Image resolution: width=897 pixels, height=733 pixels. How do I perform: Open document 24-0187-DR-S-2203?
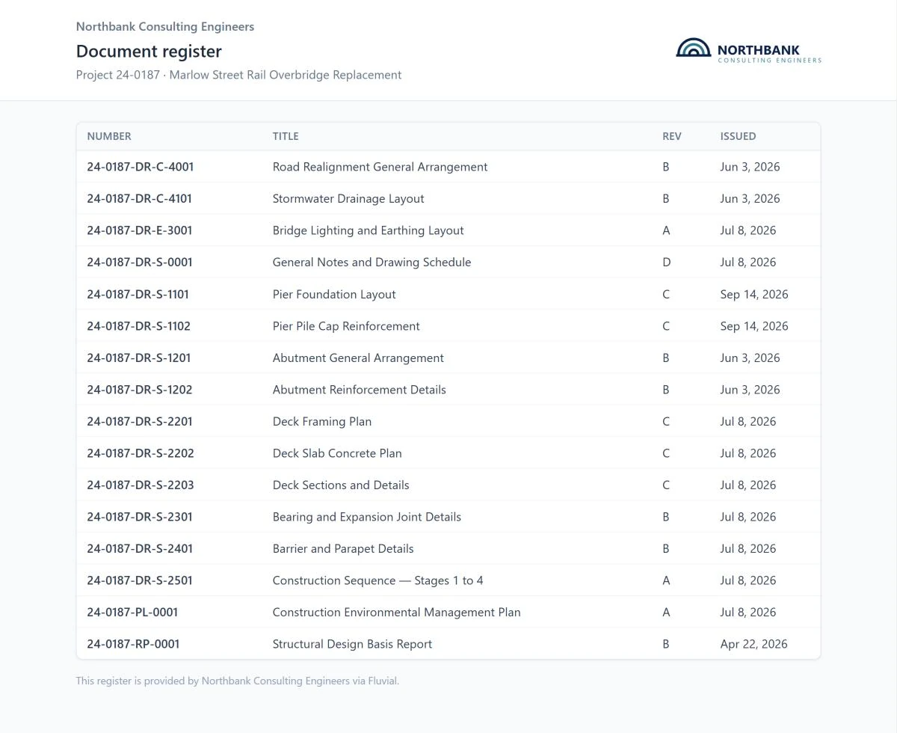point(141,485)
